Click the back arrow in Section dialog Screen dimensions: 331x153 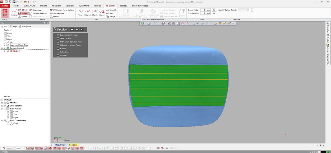click(72, 30)
